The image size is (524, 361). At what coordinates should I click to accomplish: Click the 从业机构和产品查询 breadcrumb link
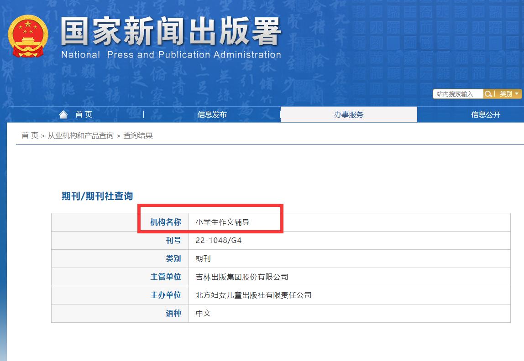[x=80, y=135]
